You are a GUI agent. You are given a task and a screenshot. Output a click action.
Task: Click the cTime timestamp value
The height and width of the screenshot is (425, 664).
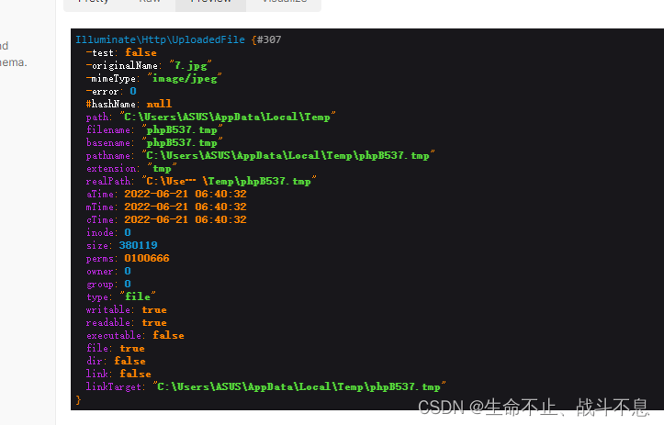185,219
